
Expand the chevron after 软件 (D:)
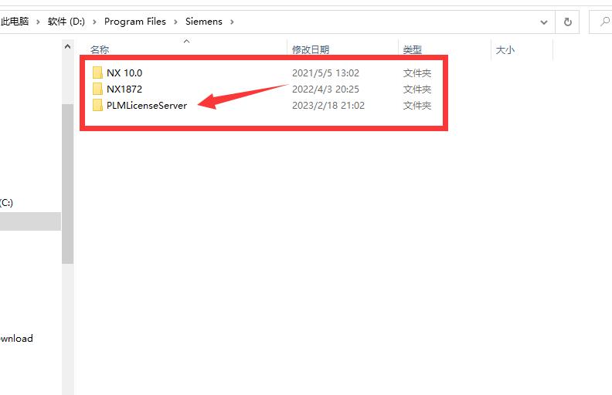coord(94,22)
